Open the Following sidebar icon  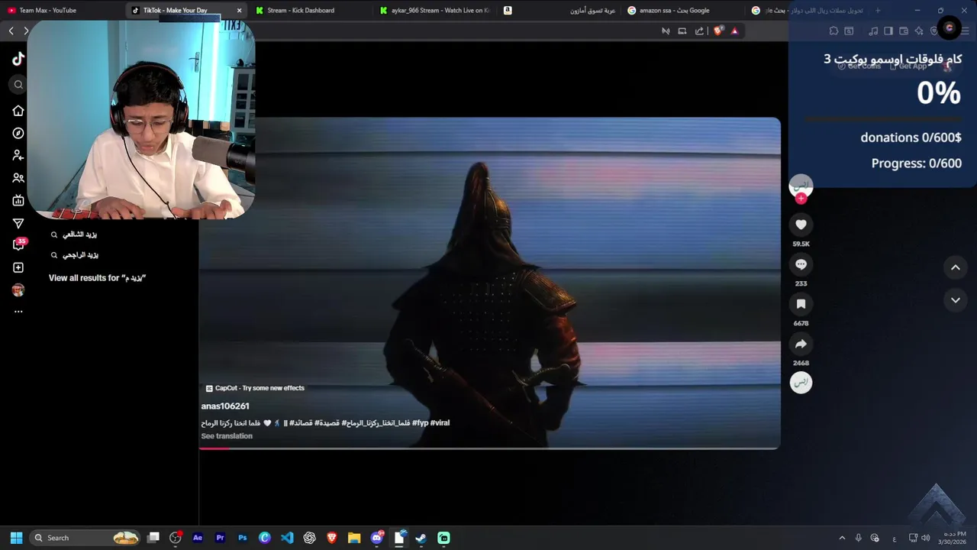click(18, 155)
